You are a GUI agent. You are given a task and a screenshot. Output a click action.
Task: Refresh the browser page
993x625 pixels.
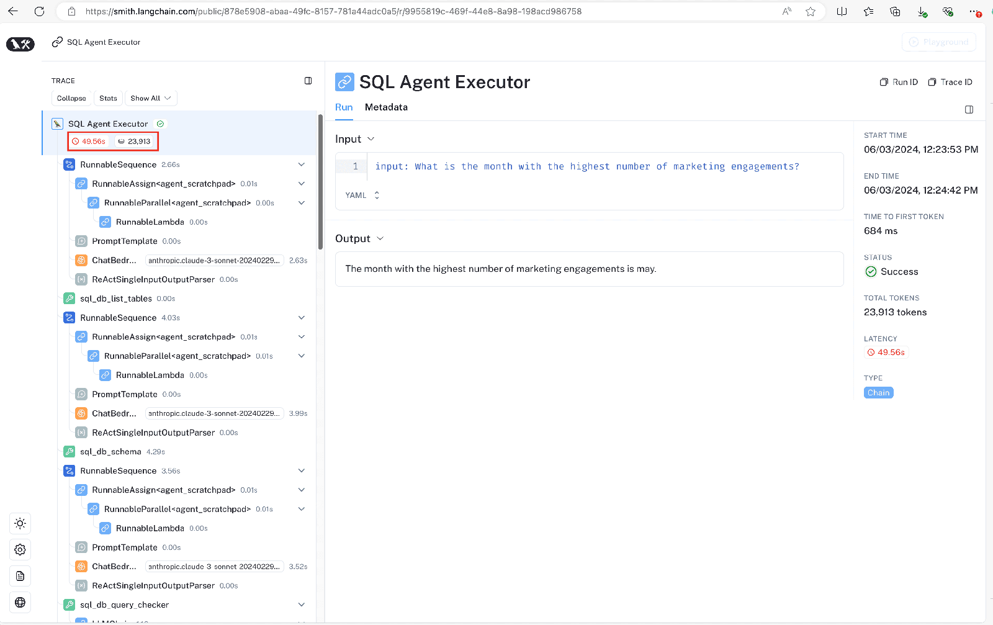click(39, 11)
